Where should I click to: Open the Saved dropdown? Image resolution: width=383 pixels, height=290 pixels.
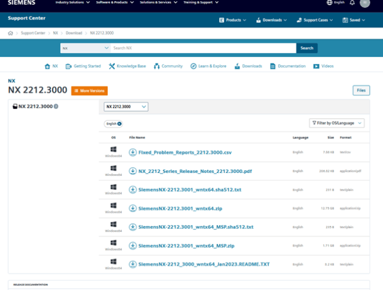tap(354, 20)
